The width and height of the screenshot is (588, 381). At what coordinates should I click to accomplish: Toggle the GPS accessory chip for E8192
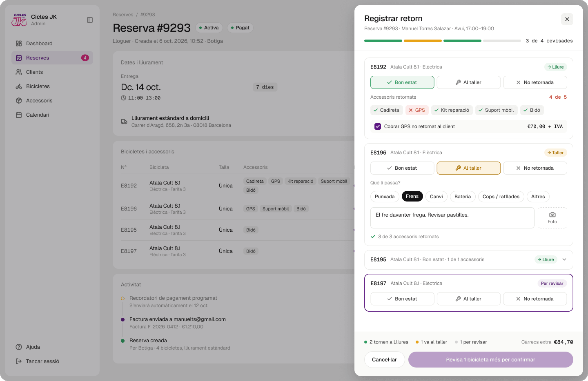pos(417,110)
